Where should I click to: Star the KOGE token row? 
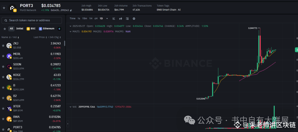coord(3,77)
